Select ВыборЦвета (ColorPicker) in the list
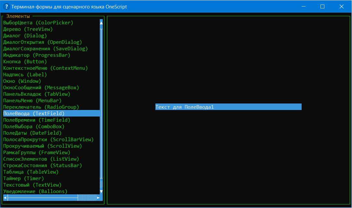The image size is (352, 208). coord(38,23)
